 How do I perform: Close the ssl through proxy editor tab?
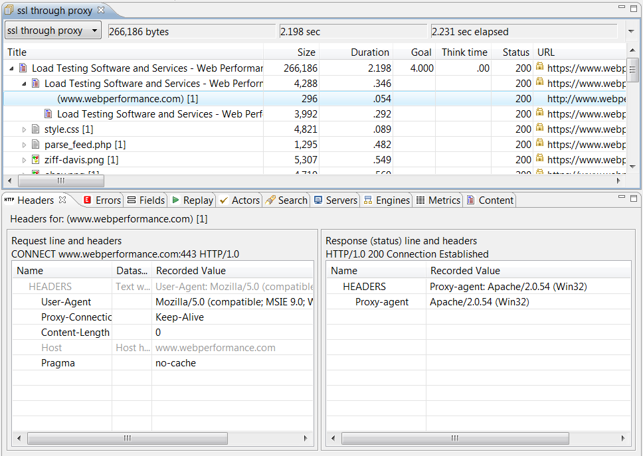(101, 10)
